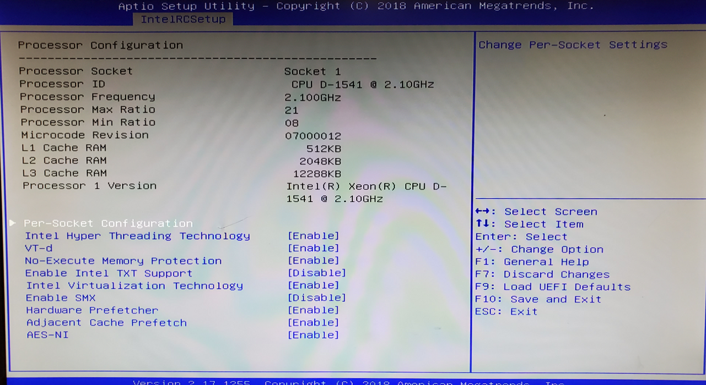Select the AES-NI option
Image resolution: width=706 pixels, height=385 pixels.
[x=48, y=334]
